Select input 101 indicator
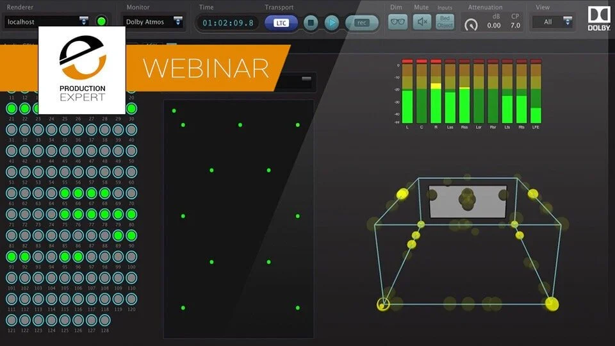615x346 pixels. click(x=12, y=277)
